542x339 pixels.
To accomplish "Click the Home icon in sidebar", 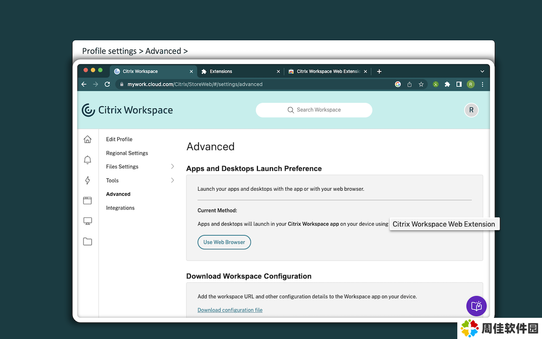I will (x=88, y=139).
